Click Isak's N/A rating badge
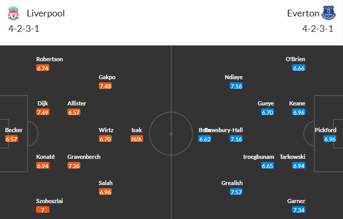Image resolution: width=343 pixels, height=219 pixels. pyautogui.click(x=136, y=139)
